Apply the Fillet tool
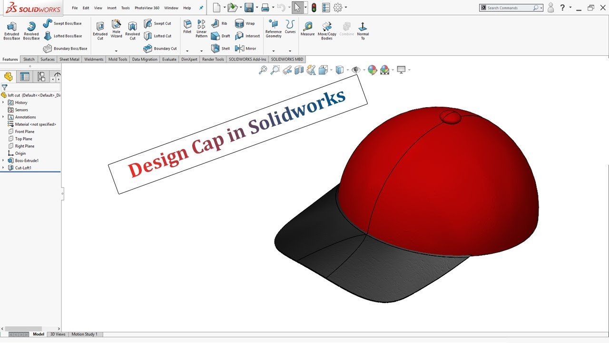This screenshot has width=609, height=343. tap(187, 27)
